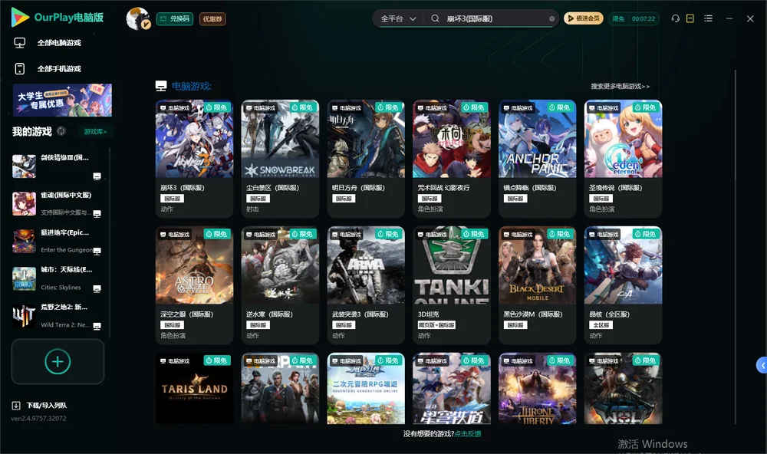Click the search magnifier icon

pyautogui.click(x=435, y=18)
